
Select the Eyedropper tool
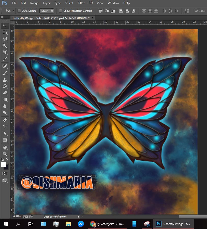pyautogui.click(x=5, y=59)
